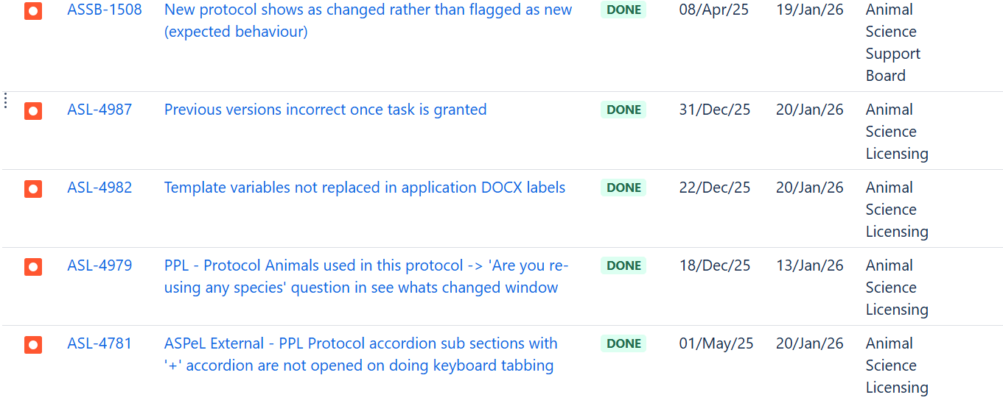Click the bug type icon beside ASL-4979
The height and width of the screenshot is (403, 1003).
coord(33,267)
